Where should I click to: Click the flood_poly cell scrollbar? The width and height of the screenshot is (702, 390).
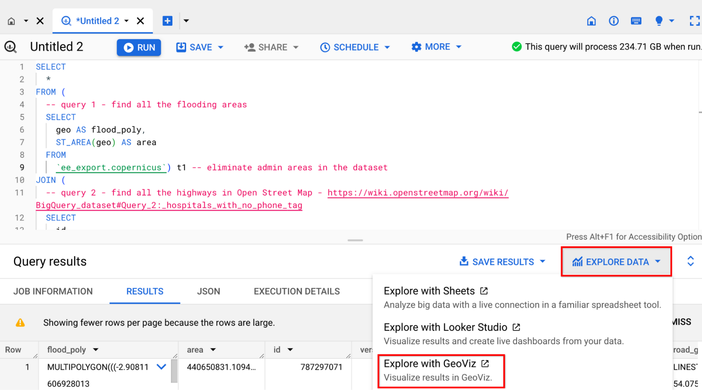coord(174,371)
